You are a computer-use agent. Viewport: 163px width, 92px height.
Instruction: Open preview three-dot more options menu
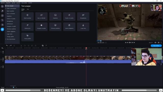(x=161, y=43)
